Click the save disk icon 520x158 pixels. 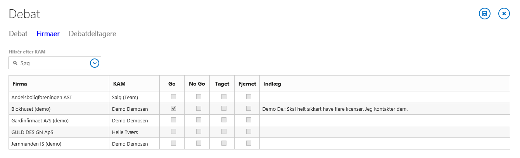(484, 14)
